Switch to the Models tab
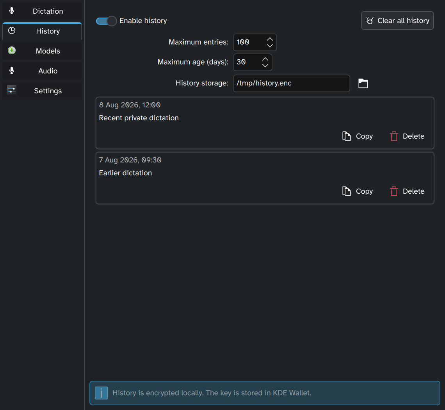The image size is (445, 410). [42, 51]
